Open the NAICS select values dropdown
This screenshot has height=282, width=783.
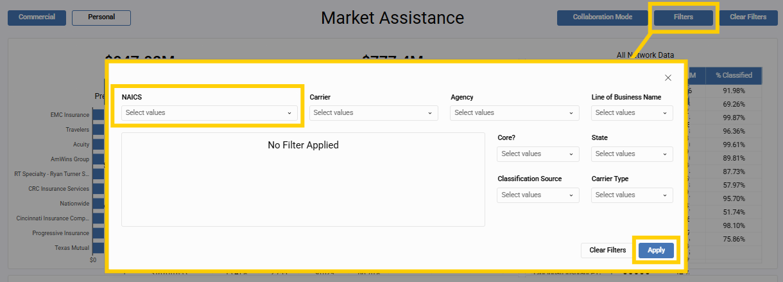click(x=209, y=112)
